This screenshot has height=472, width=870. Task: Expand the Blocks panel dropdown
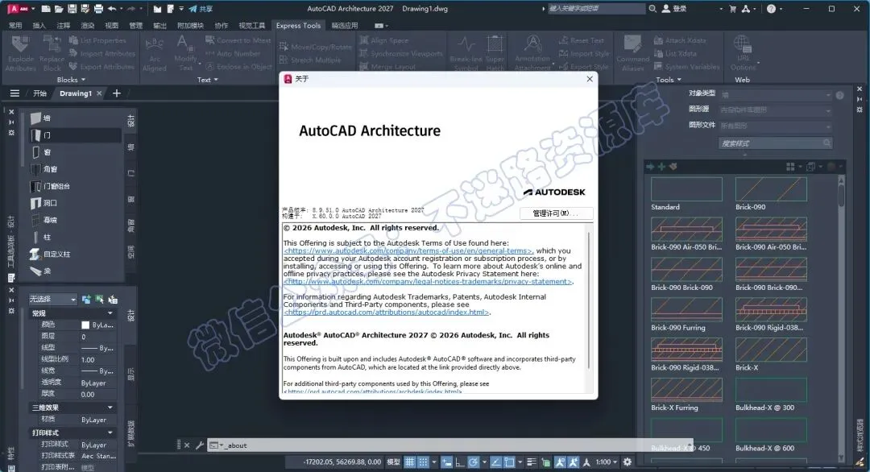coord(71,80)
